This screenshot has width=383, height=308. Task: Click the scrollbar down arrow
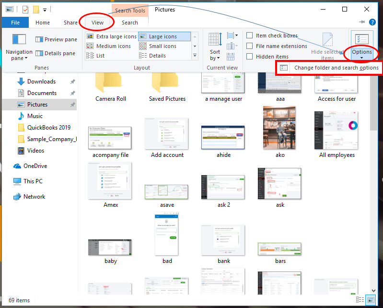(x=373, y=291)
